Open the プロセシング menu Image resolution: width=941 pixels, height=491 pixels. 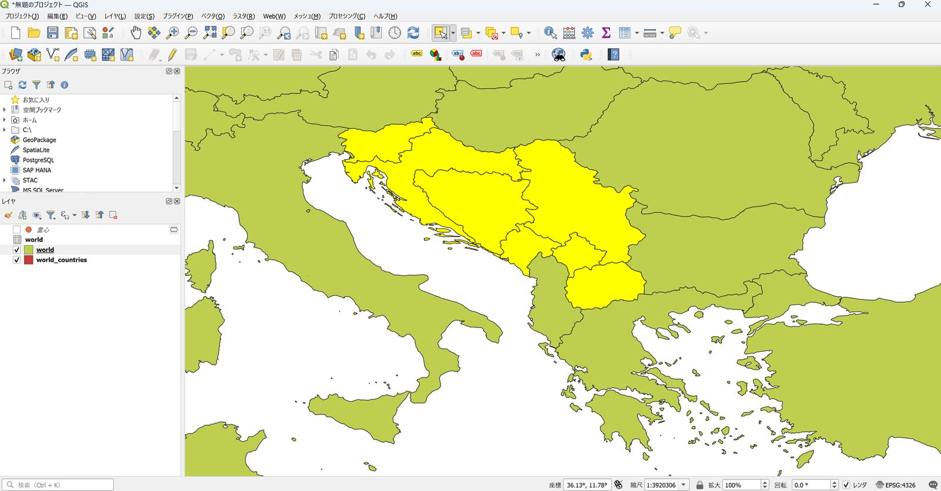point(346,16)
